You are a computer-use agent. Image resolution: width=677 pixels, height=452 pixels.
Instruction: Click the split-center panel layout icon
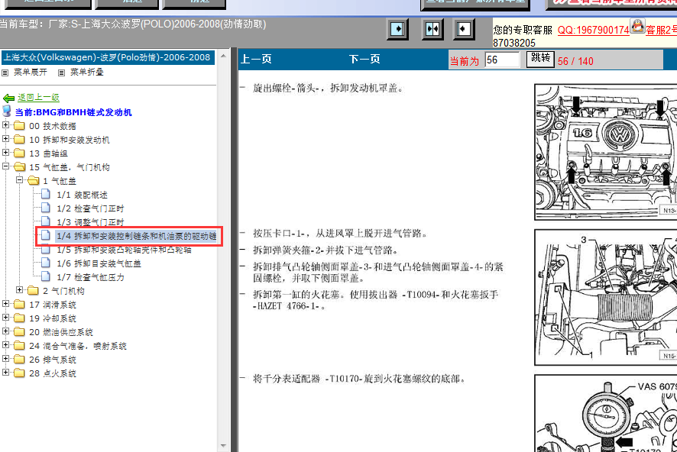coord(432,29)
